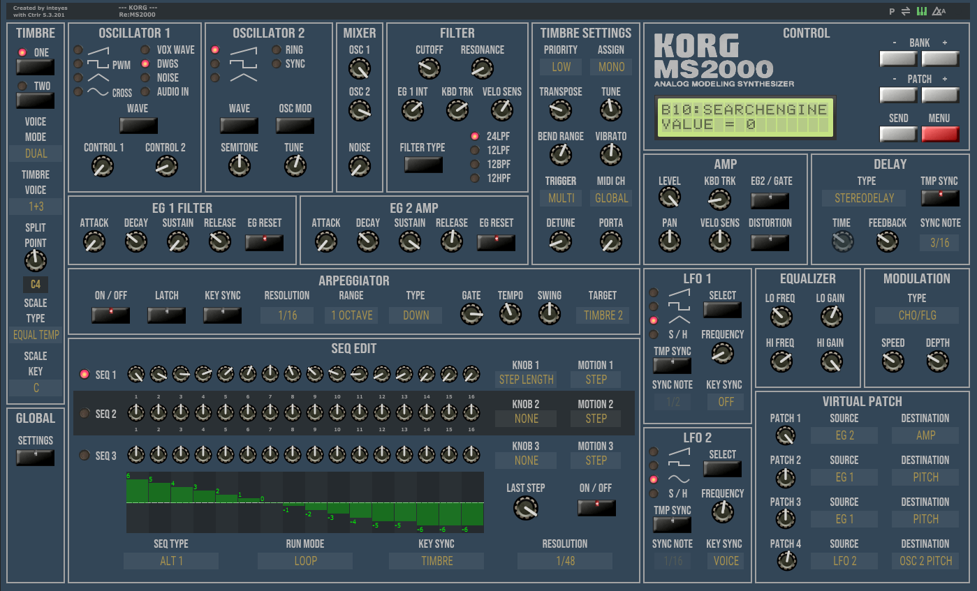The height and width of the screenshot is (591, 977).
Task: Click the LCD patch name display
Action: [x=744, y=117]
